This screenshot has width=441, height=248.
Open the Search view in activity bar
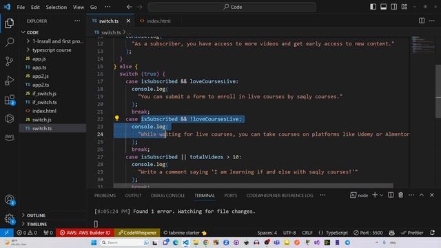[9, 42]
